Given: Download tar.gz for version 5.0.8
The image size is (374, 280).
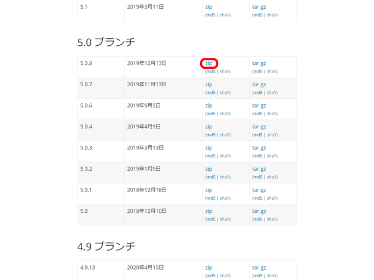Looking at the screenshot, I should 259,63.
